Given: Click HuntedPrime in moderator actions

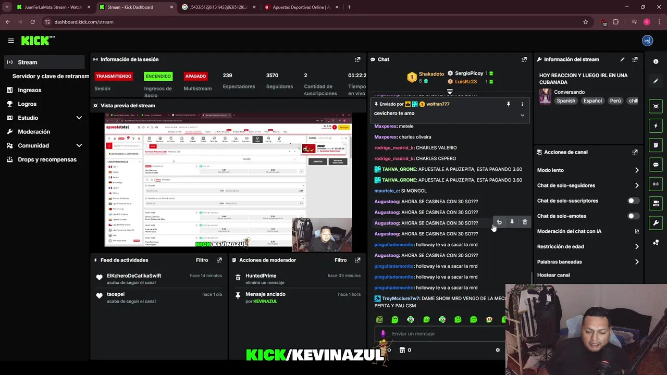Looking at the screenshot, I should 261,276.
